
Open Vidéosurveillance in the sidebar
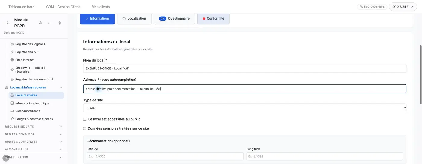[36, 111]
